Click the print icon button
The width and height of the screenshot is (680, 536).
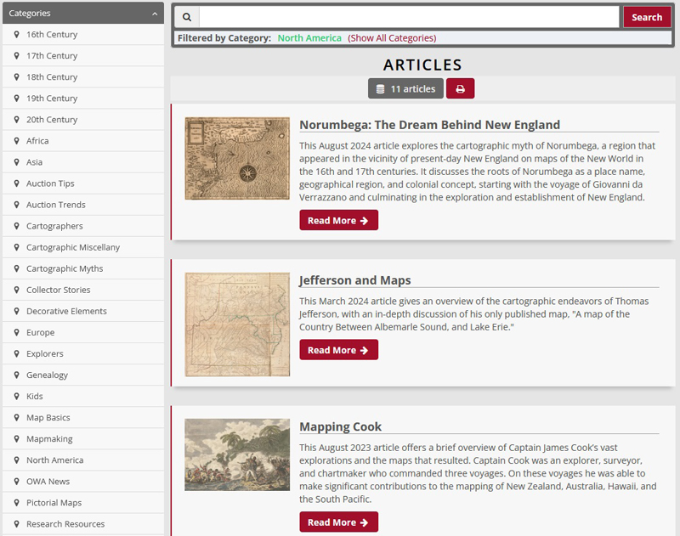[x=460, y=88]
